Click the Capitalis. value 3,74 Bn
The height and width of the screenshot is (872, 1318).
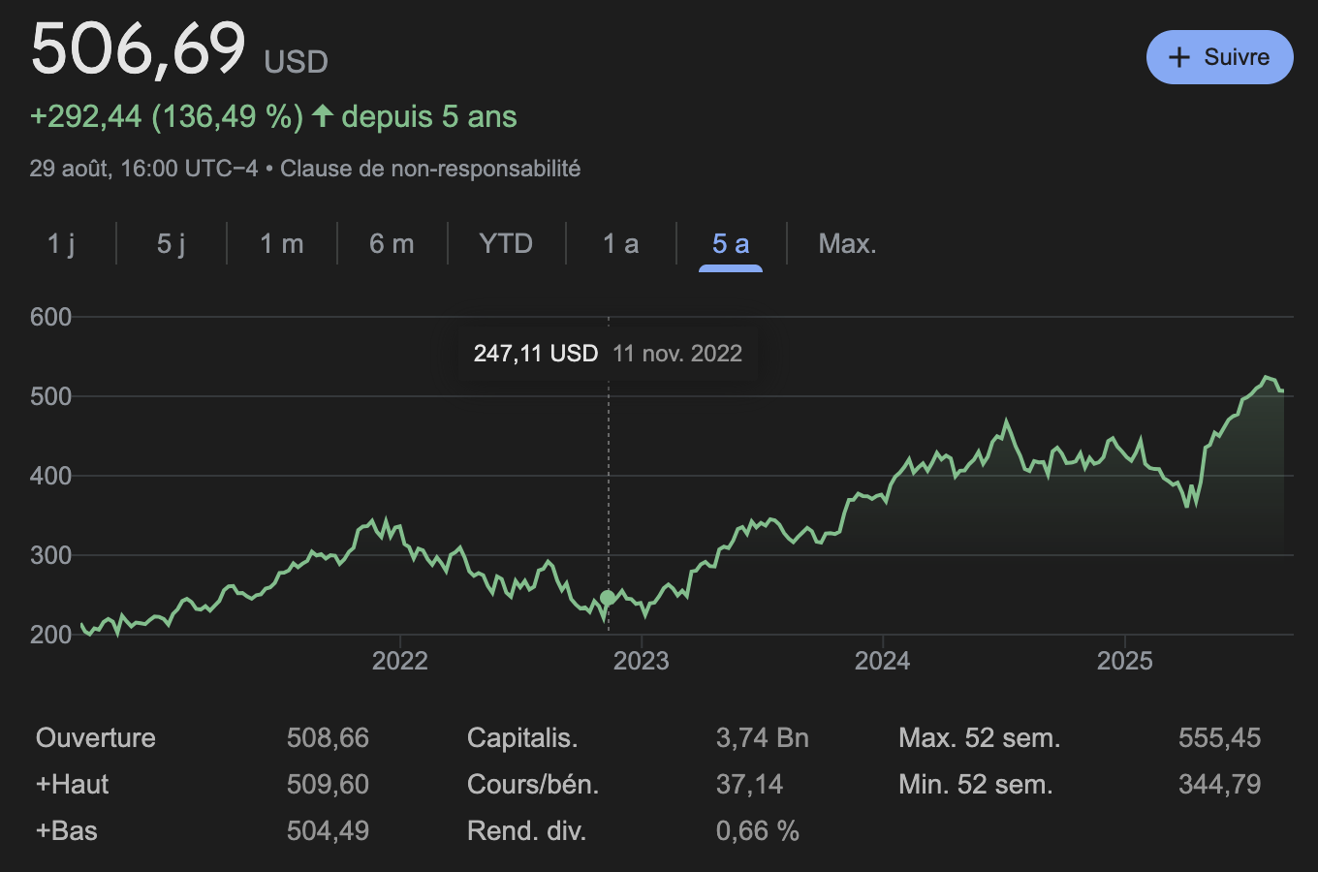pyautogui.click(x=762, y=738)
